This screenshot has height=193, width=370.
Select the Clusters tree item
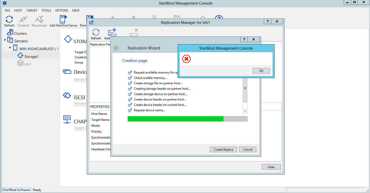click(20, 33)
